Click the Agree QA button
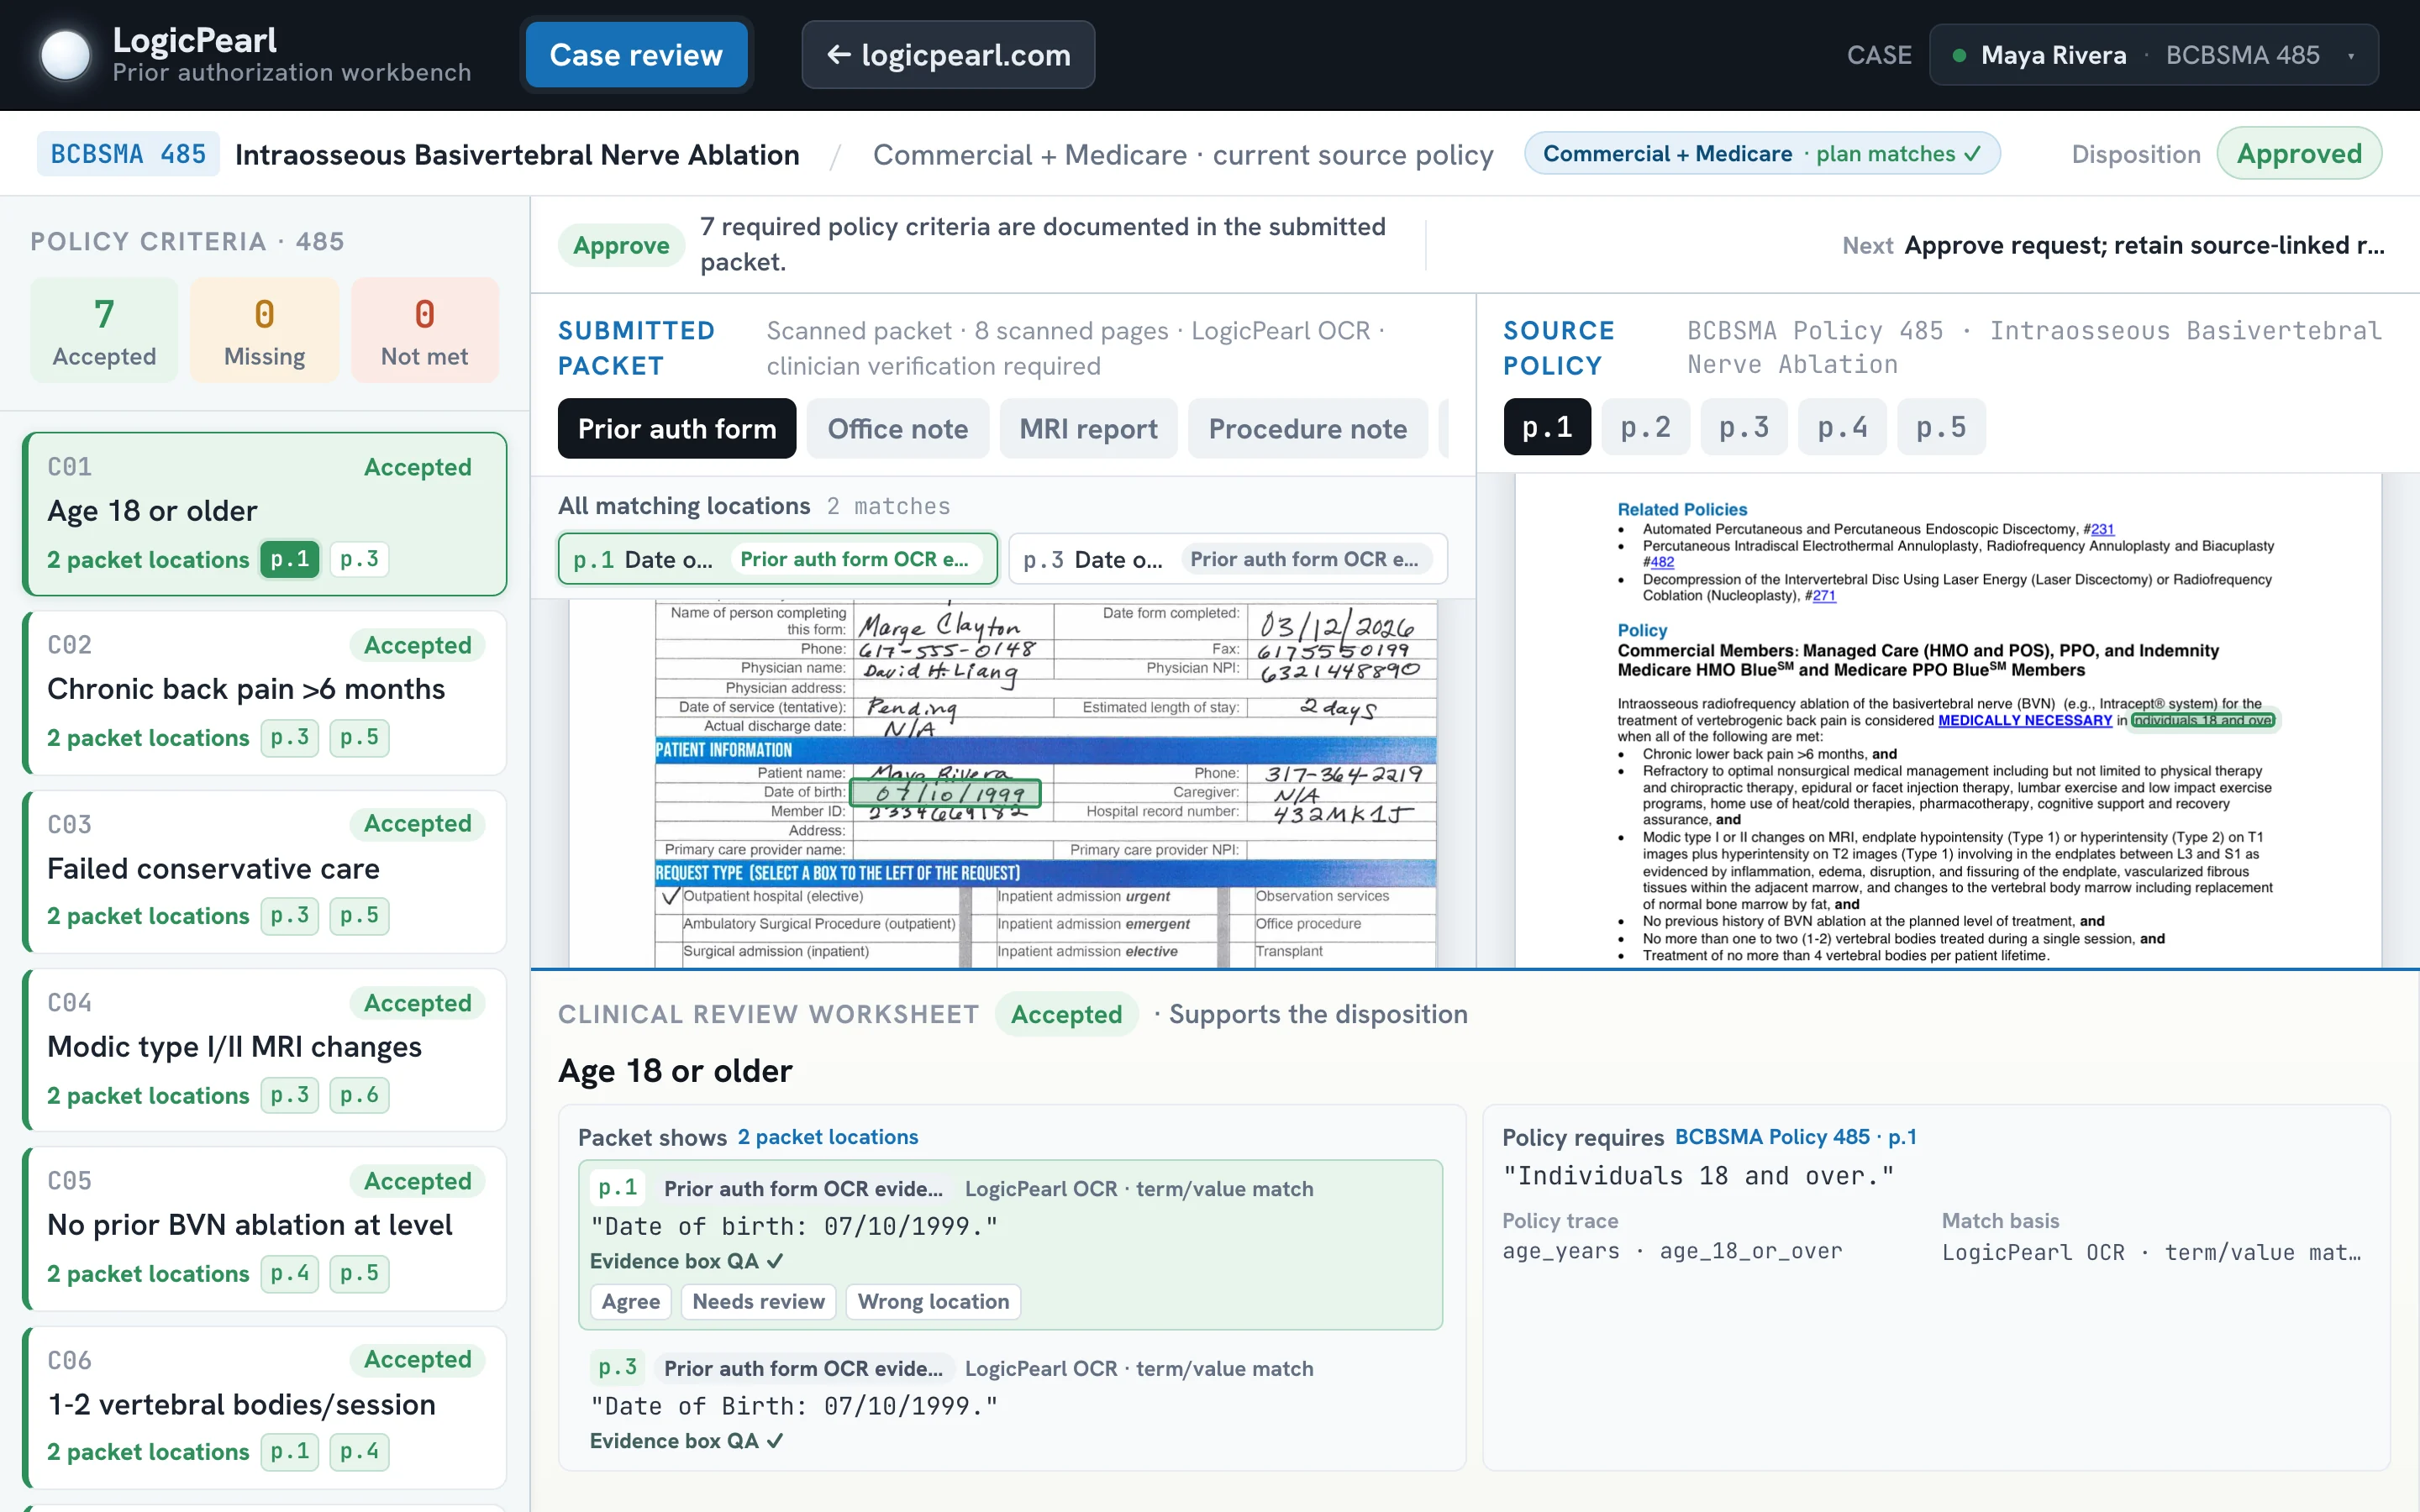 coord(631,1301)
